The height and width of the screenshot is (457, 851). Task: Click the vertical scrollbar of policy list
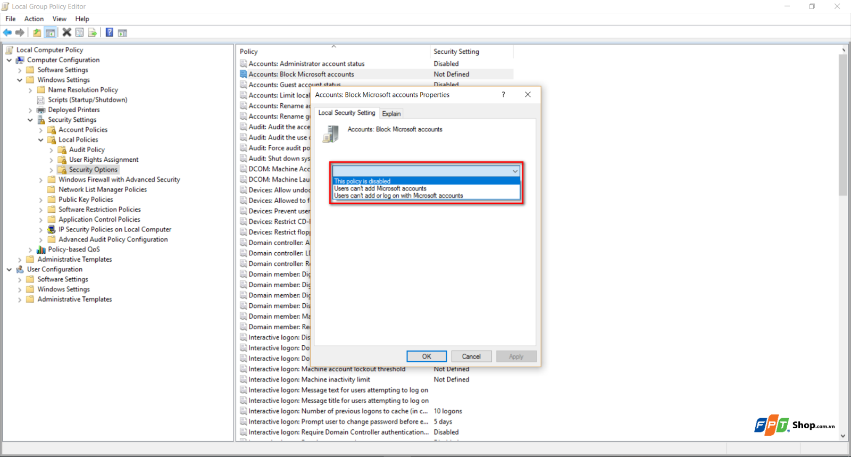click(843, 125)
